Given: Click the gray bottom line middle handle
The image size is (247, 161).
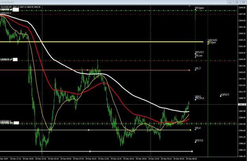Looking at the screenshot, I should pos(90,152).
